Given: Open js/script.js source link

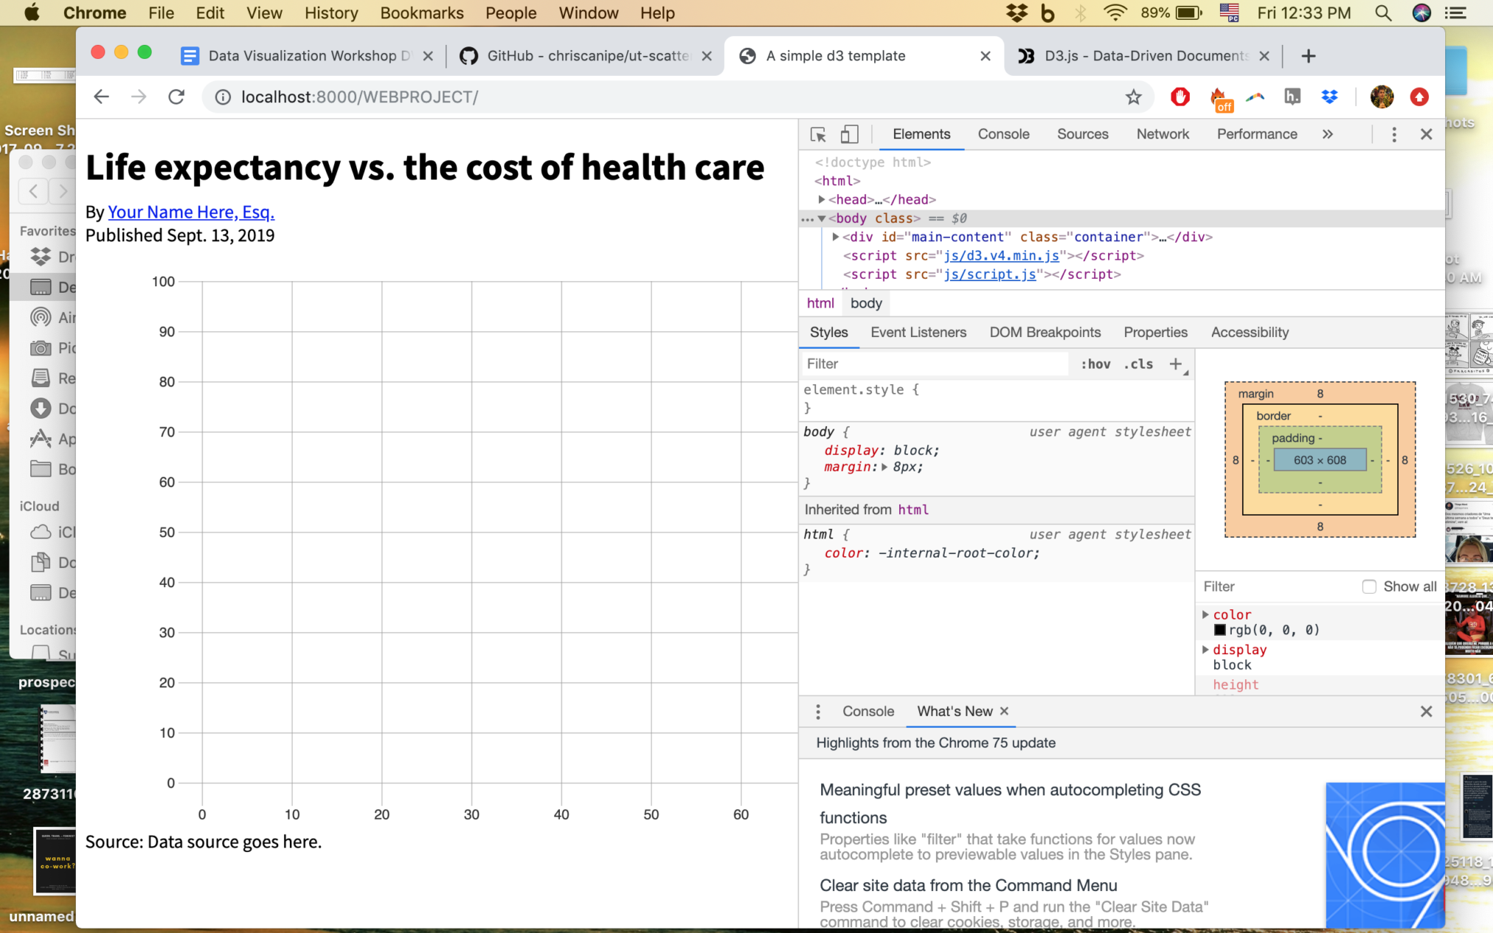Looking at the screenshot, I should point(990,274).
